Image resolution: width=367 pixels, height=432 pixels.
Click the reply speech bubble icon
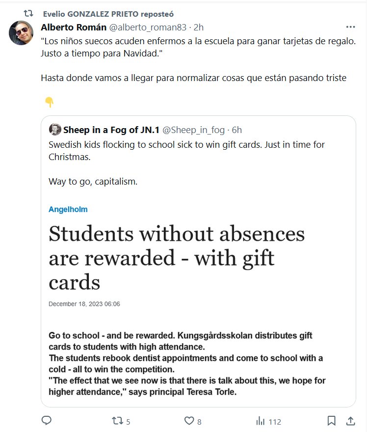click(x=47, y=421)
